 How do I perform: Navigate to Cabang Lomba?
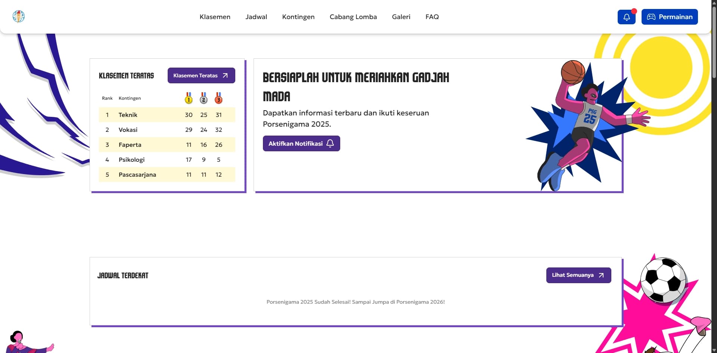[x=353, y=17]
